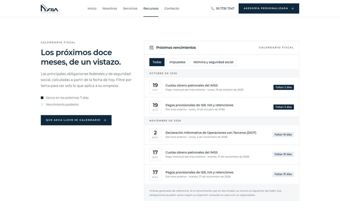Click the light legend square for Vencimiento posterior

pyautogui.click(x=42, y=104)
